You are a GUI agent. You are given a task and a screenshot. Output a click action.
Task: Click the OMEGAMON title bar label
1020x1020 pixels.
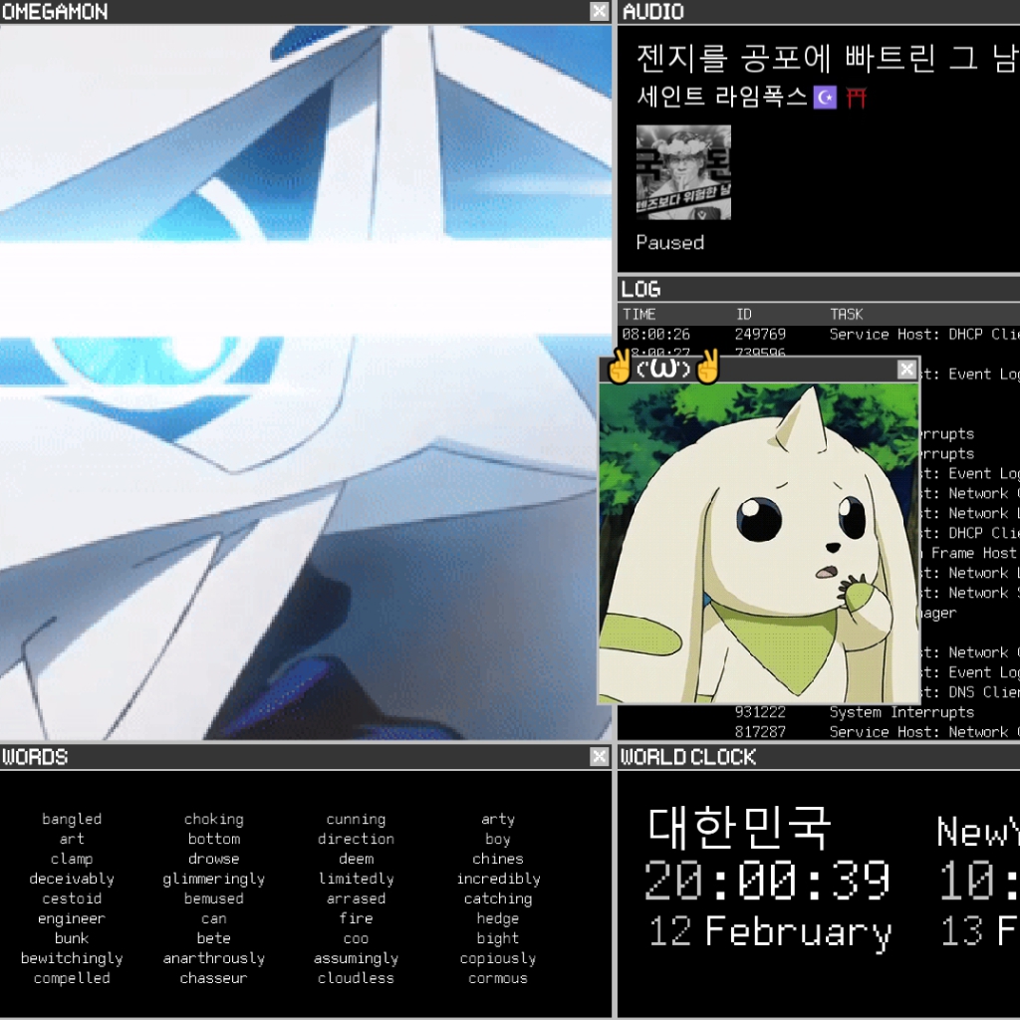point(55,11)
